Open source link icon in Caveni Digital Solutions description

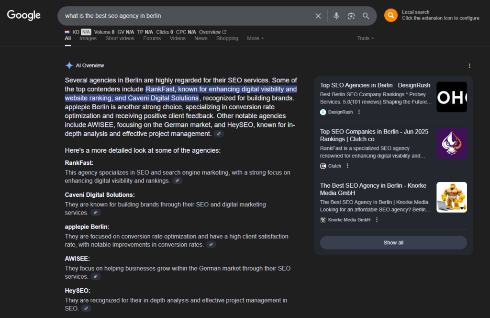[96, 213]
